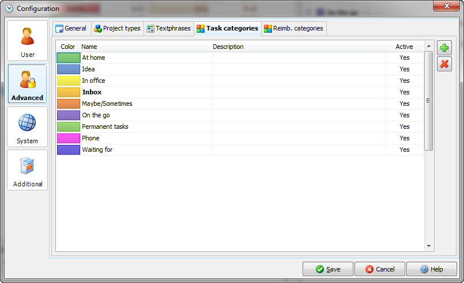Click the vertical scrollbar thumb
Viewport: 464px width, 283px height.
click(428, 101)
